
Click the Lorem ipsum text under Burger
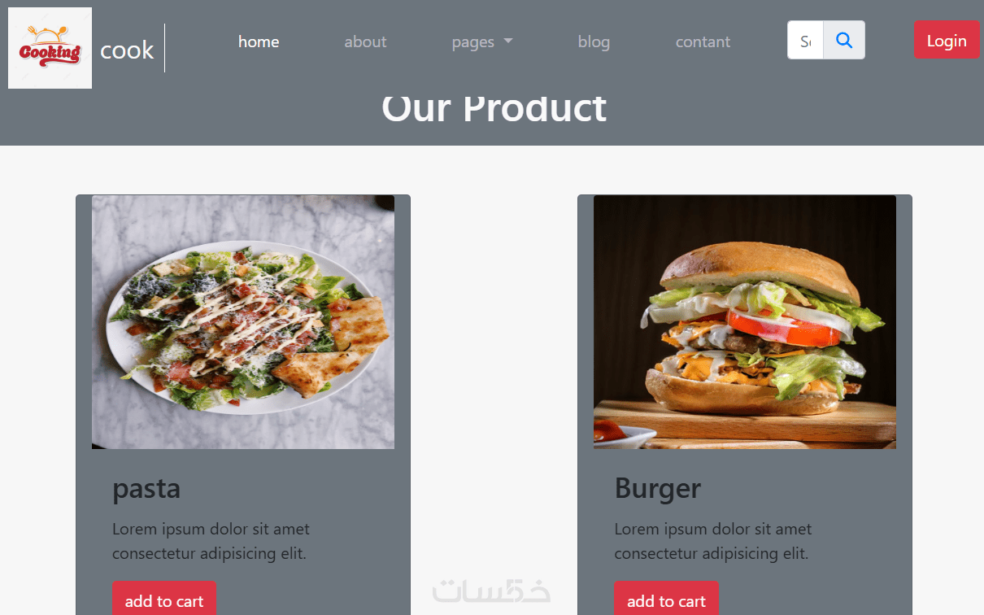click(713, 541)
